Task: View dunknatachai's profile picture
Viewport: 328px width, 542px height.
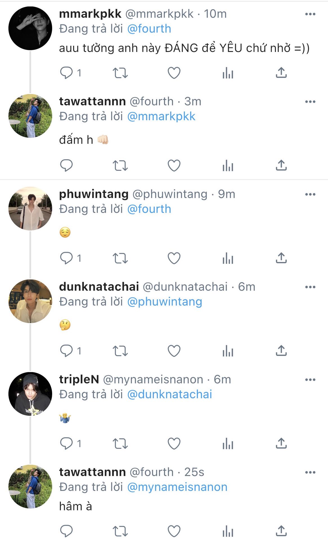Action: pyautogui.click(x=30, y=301)
